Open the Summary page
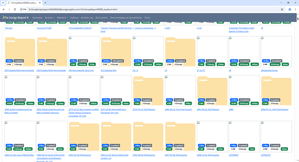 tap(37, 17)
